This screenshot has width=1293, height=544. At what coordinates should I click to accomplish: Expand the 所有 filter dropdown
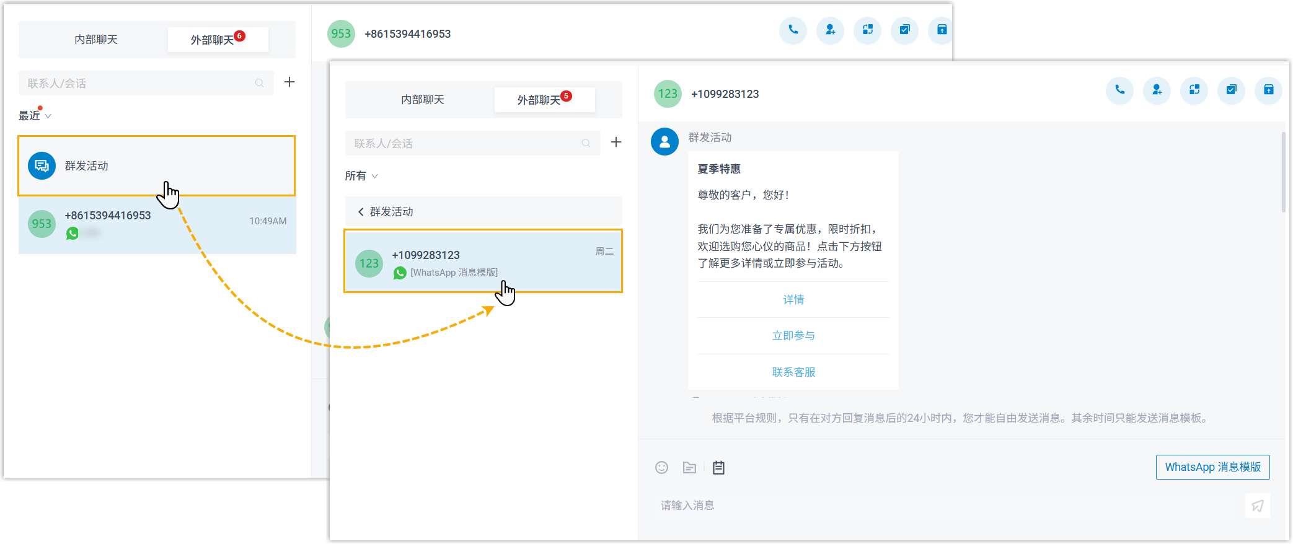tap(361, 176)
